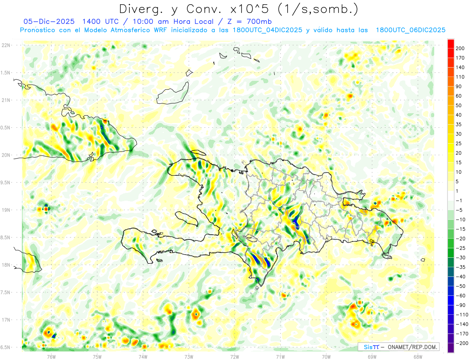The height and width of the screenshot is (362, 469).
Task: Click the '-15' color bar label
Action: click(x=461, y=229)
